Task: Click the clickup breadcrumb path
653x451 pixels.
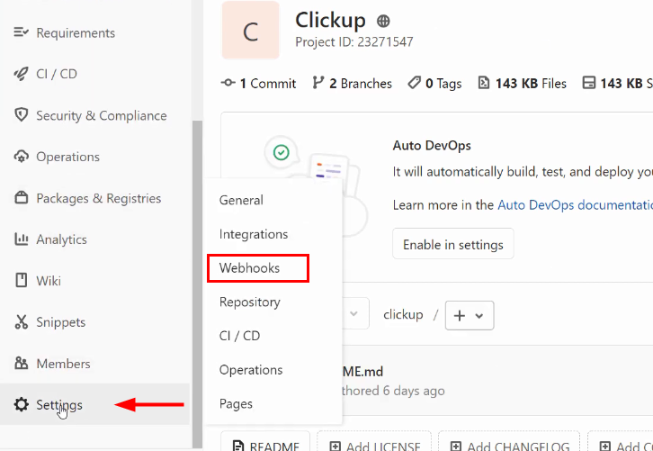Action: point(403,314)
